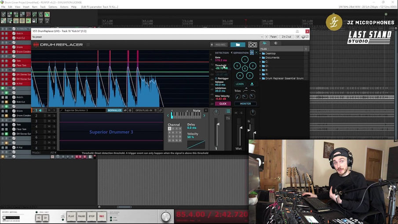
Task: Select separation band circle 5
Action: point(237,66)
